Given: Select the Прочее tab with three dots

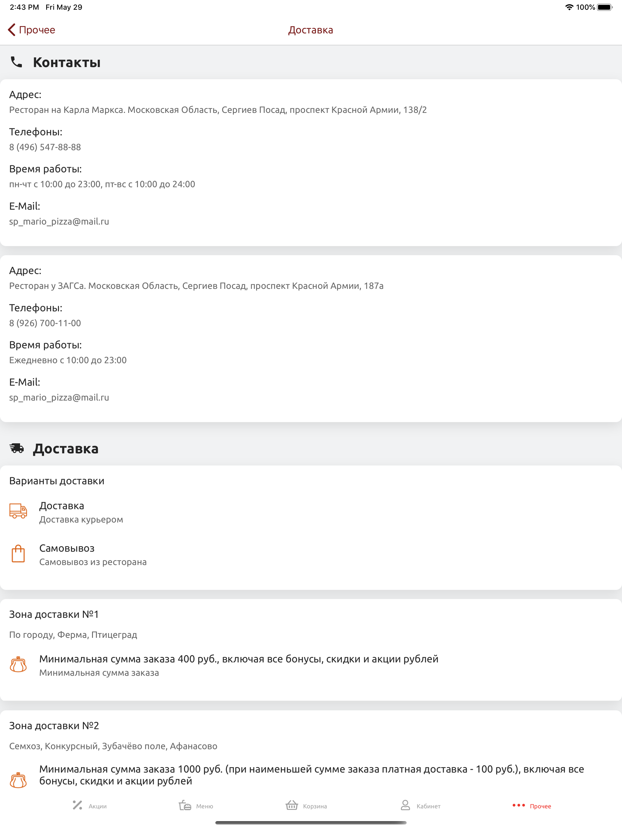Looking at the screenshot, I should [x=531, y=806].
